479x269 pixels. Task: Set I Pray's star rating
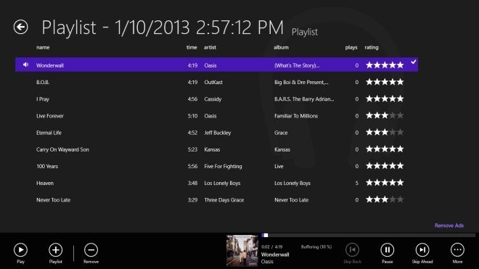[385, 99]
